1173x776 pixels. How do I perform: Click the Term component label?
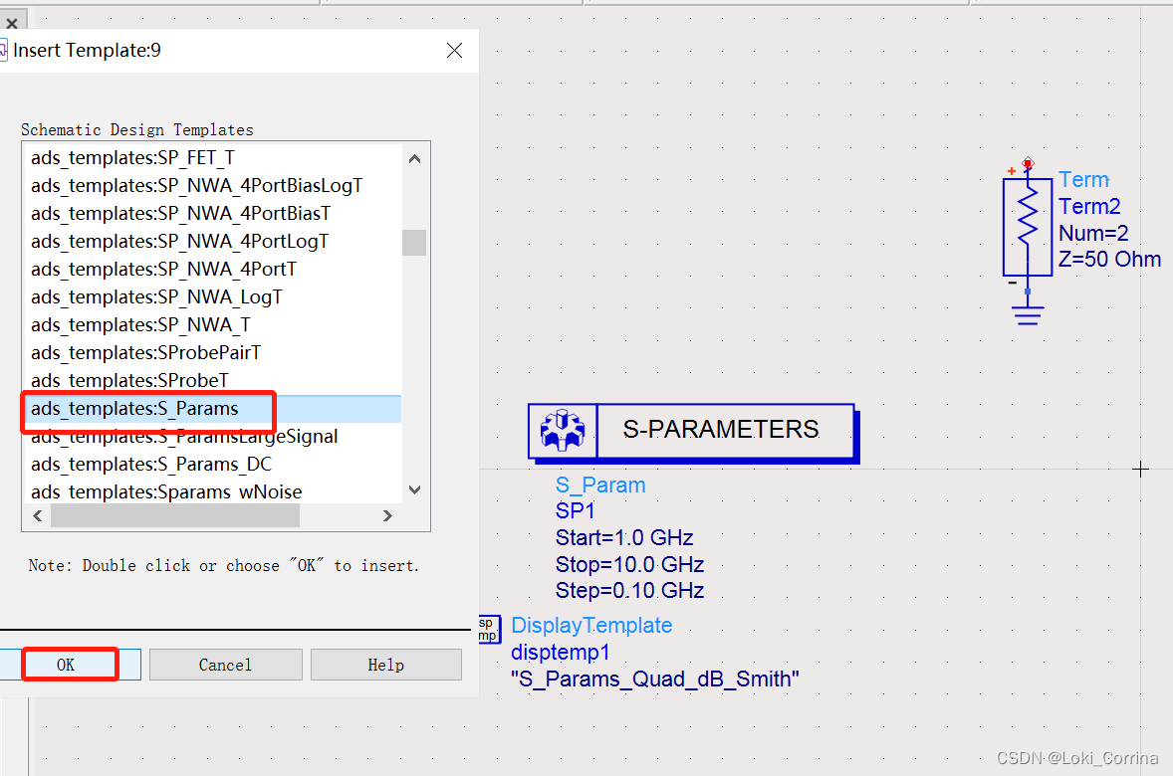point(1083,180)
